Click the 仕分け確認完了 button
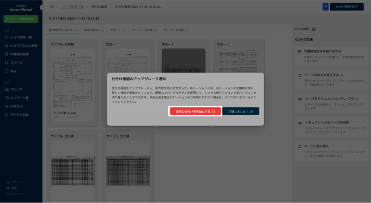The width and height of the screenshot is (371, 203). (x=346, y=7)
